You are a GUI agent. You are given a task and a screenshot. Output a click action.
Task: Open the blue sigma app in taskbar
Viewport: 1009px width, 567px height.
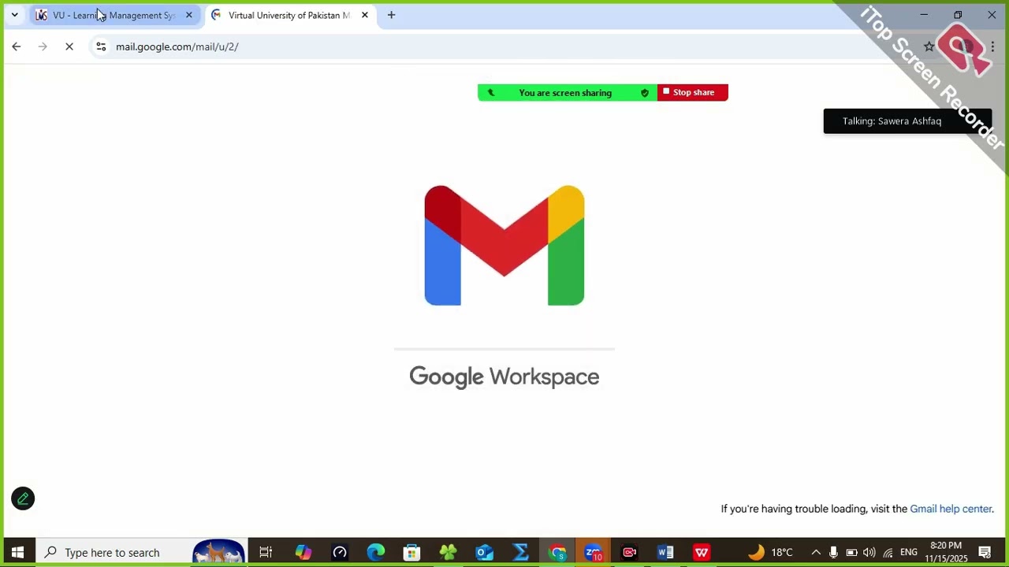click(521, 552)
